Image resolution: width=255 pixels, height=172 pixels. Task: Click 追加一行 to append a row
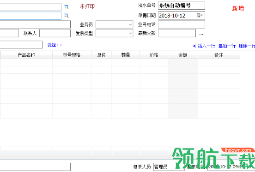227,46
